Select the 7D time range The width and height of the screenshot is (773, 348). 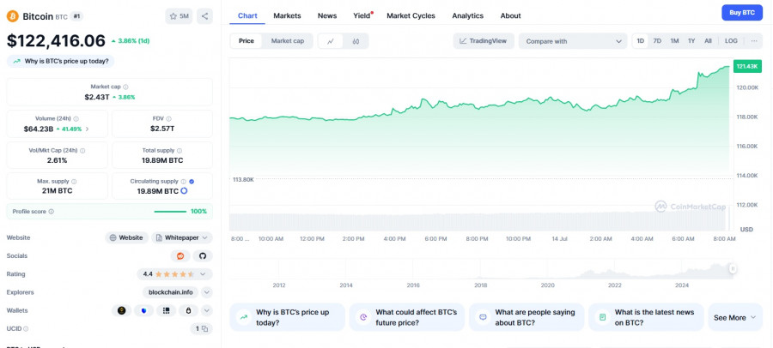click(x=657, y=41)
